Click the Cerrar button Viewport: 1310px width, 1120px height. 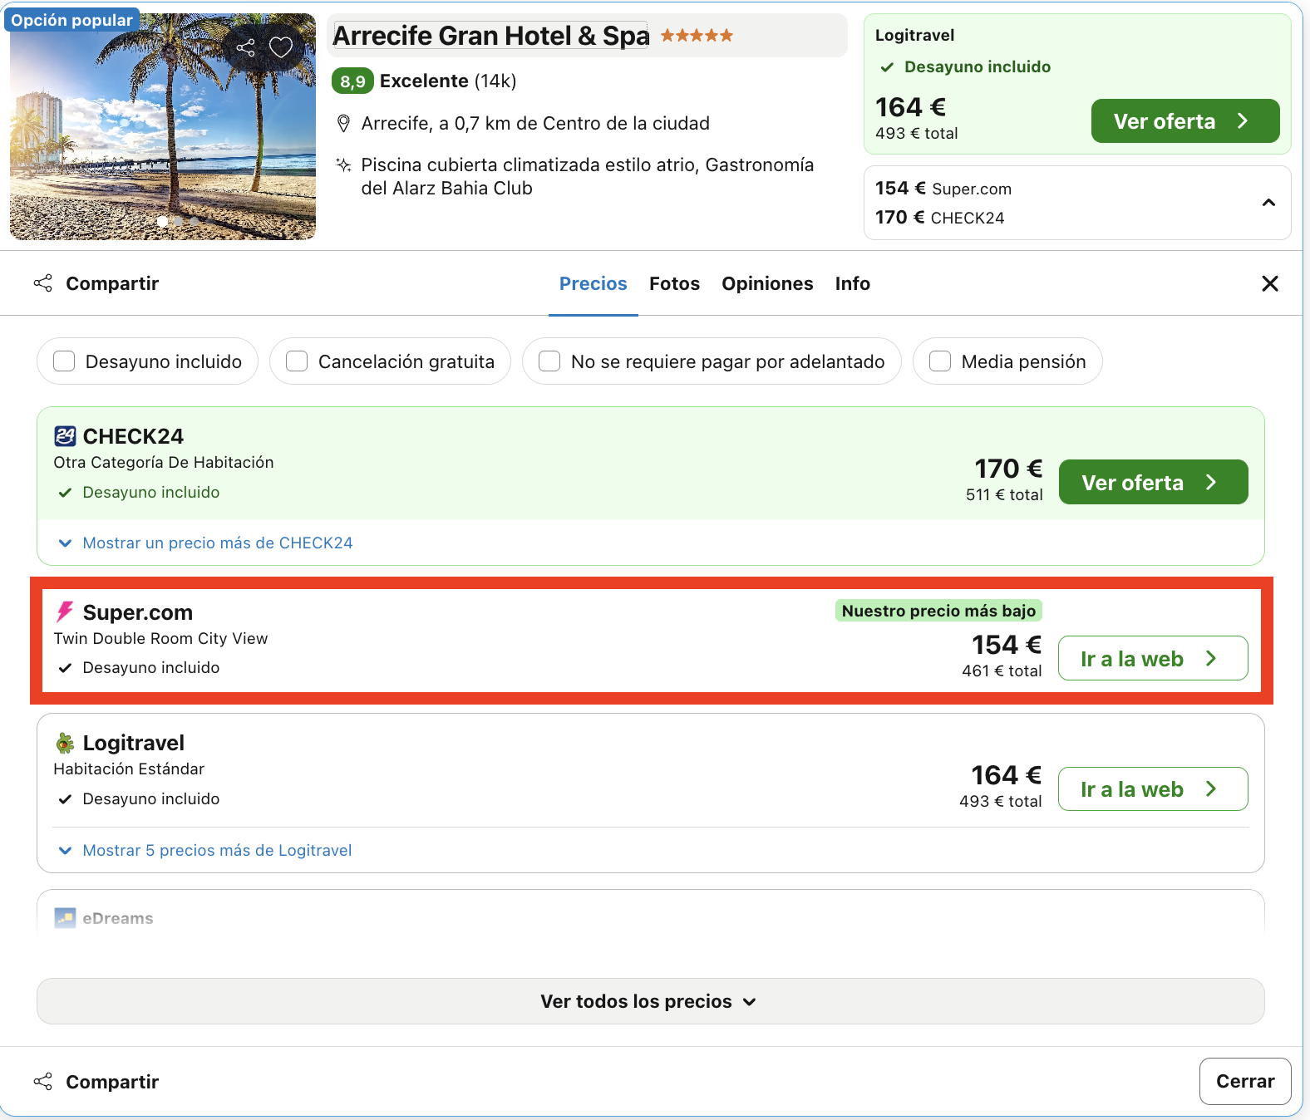1245,1081
